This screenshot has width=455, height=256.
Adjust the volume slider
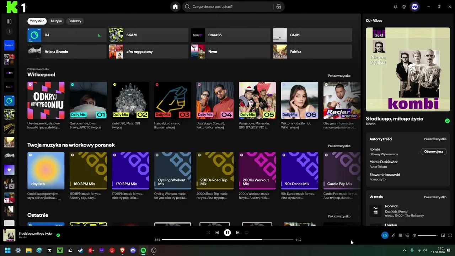pyautogui.click(x=428, y=235)
